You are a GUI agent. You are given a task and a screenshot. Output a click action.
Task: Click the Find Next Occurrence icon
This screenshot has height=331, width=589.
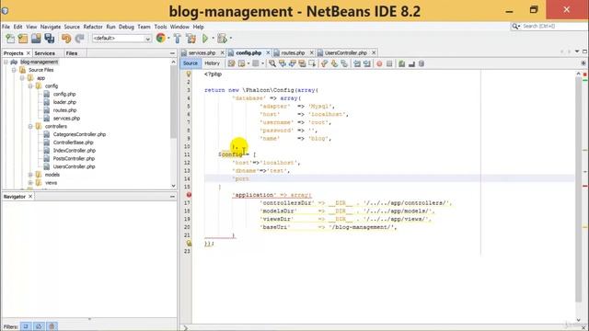pos(293,63)
